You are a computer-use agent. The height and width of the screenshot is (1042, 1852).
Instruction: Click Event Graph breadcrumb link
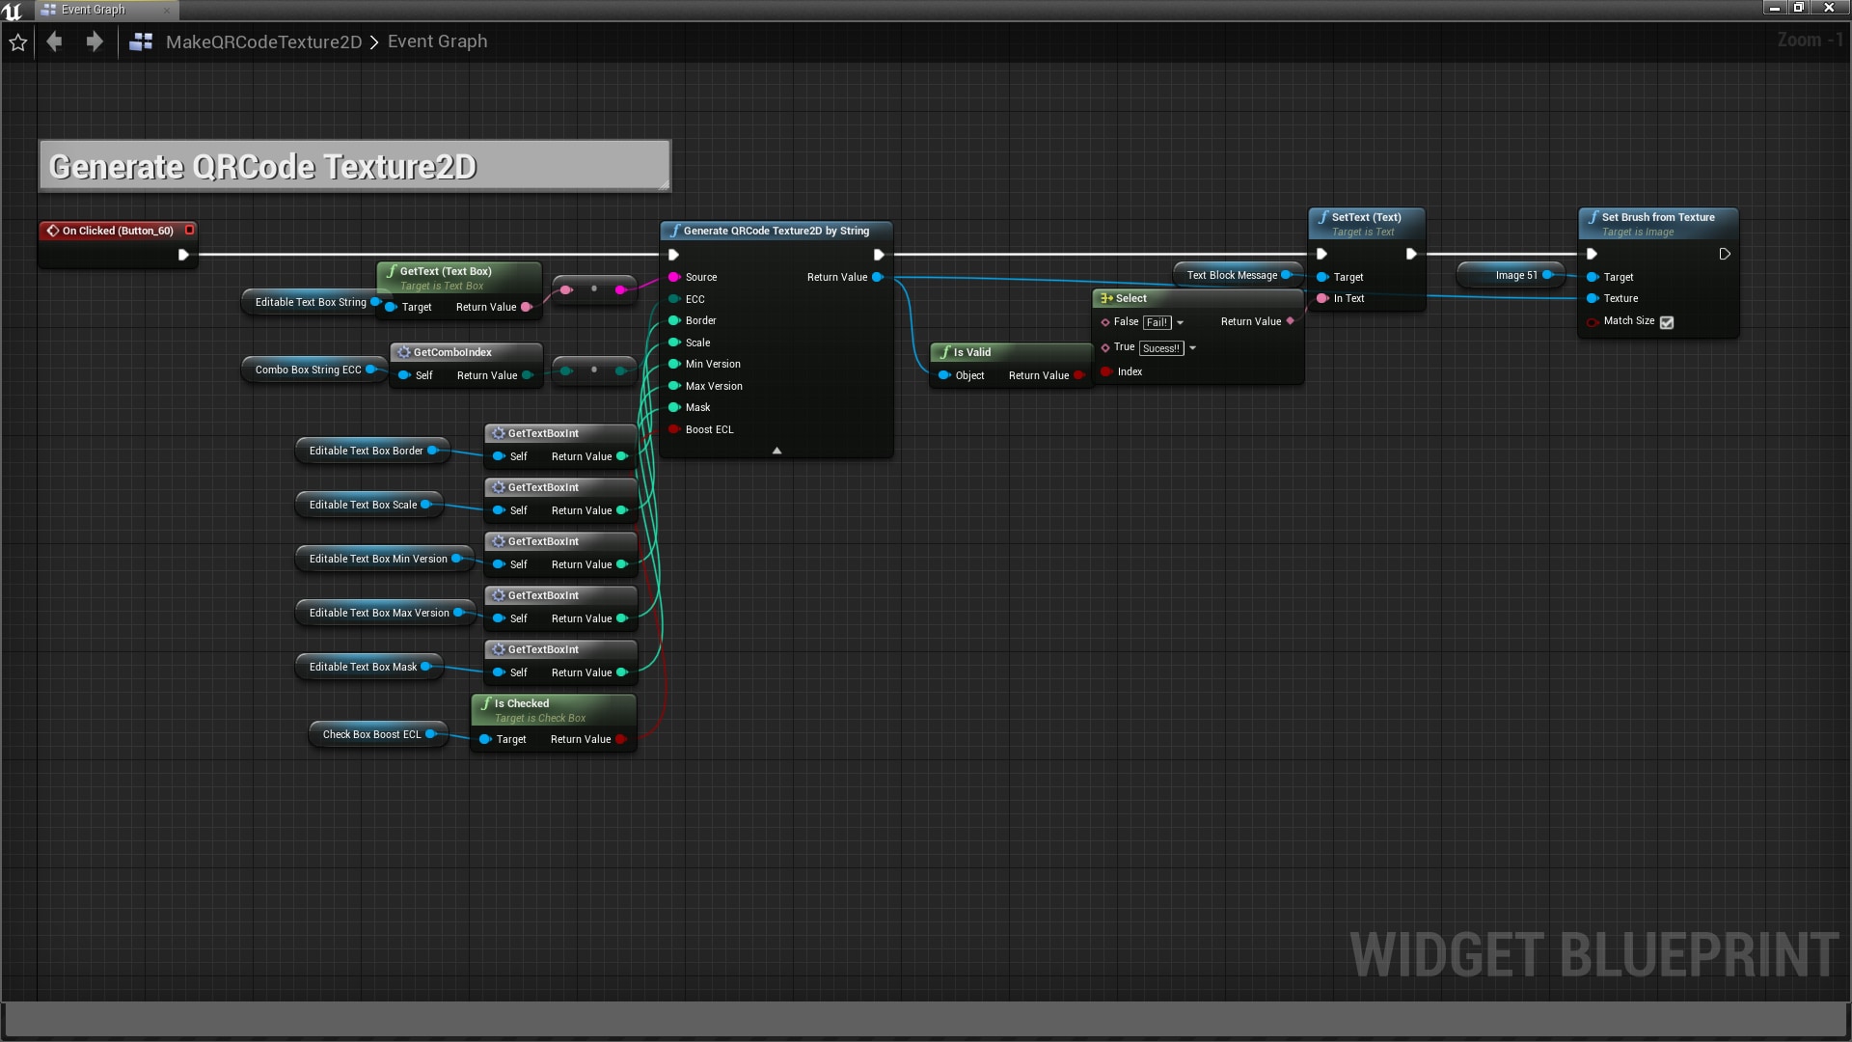[x=437, y=41]
